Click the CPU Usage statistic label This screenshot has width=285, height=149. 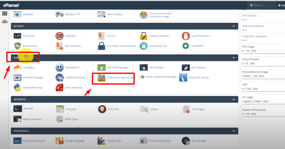[248, 47]
